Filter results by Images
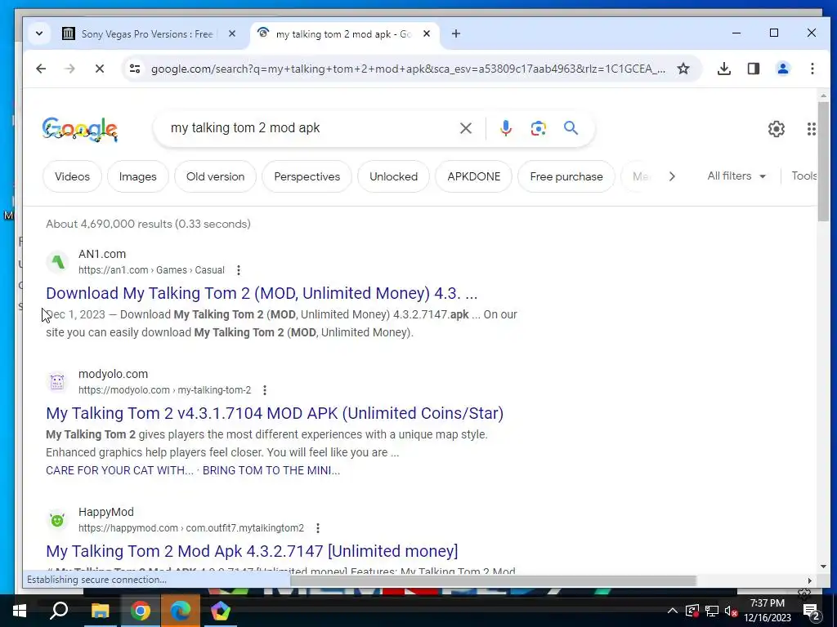The height and width of the screenshot is (627, 837). coord(137,176)
